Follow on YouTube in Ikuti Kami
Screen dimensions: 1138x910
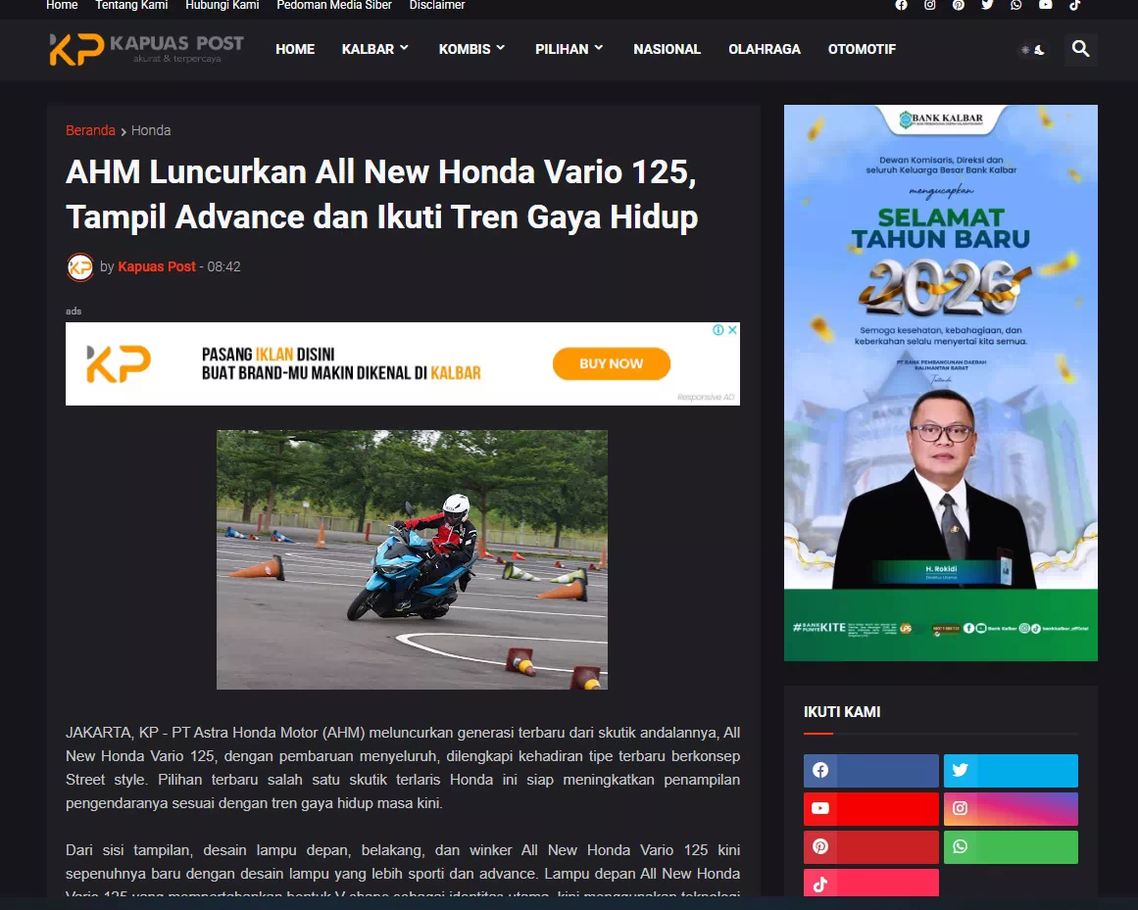tap(871, 808)
